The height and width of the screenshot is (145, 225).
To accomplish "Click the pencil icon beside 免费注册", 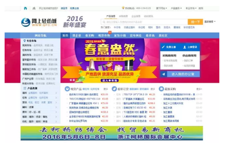I will (163, 47).
